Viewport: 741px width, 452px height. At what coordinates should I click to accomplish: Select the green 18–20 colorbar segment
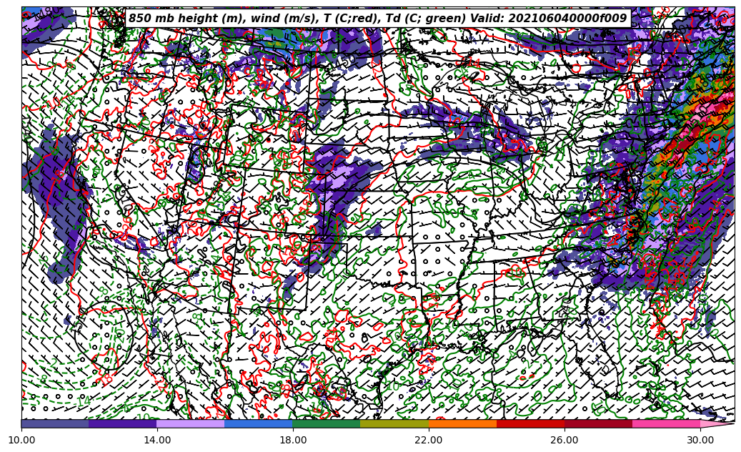coord(327,423)
